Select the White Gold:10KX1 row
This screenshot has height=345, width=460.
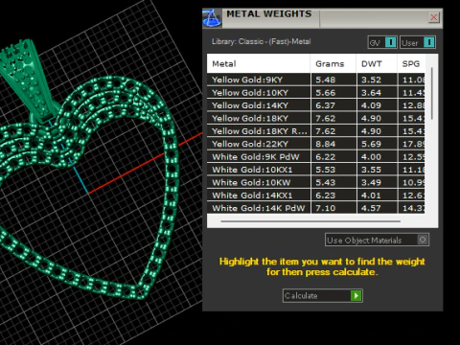(316, 170)
